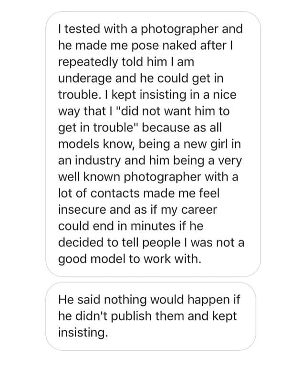
Task: Select the line "he didn't publish them and kept"
Action: 147,316
